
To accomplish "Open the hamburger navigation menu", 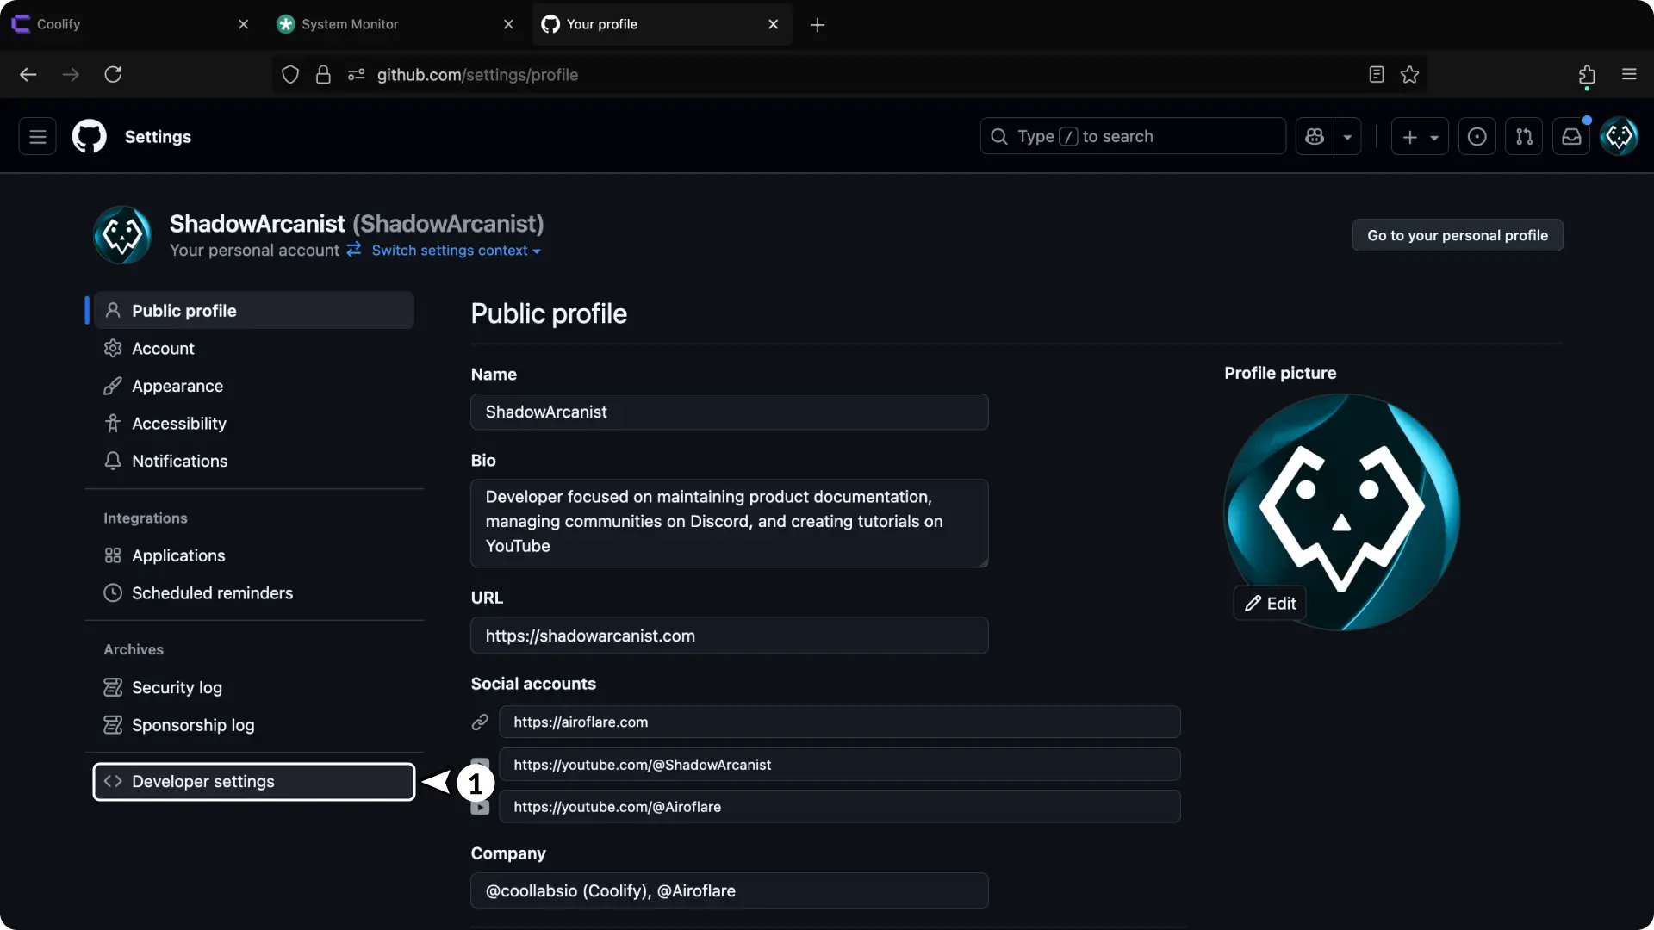I will (37, 136).
